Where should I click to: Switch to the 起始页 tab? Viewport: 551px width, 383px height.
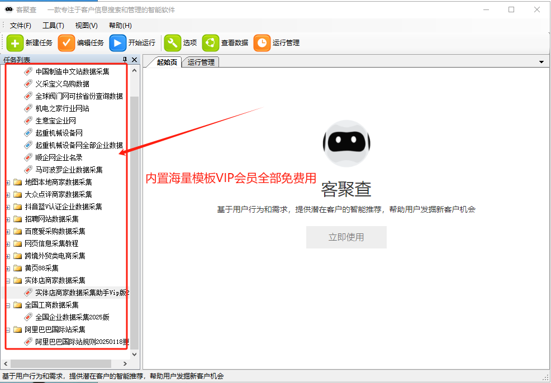166,62
